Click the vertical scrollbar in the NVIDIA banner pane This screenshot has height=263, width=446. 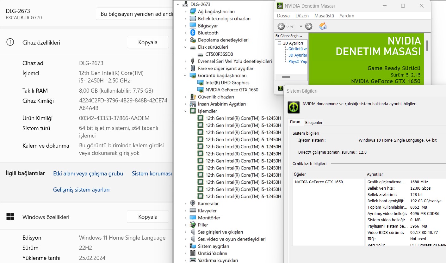[427, 46]
